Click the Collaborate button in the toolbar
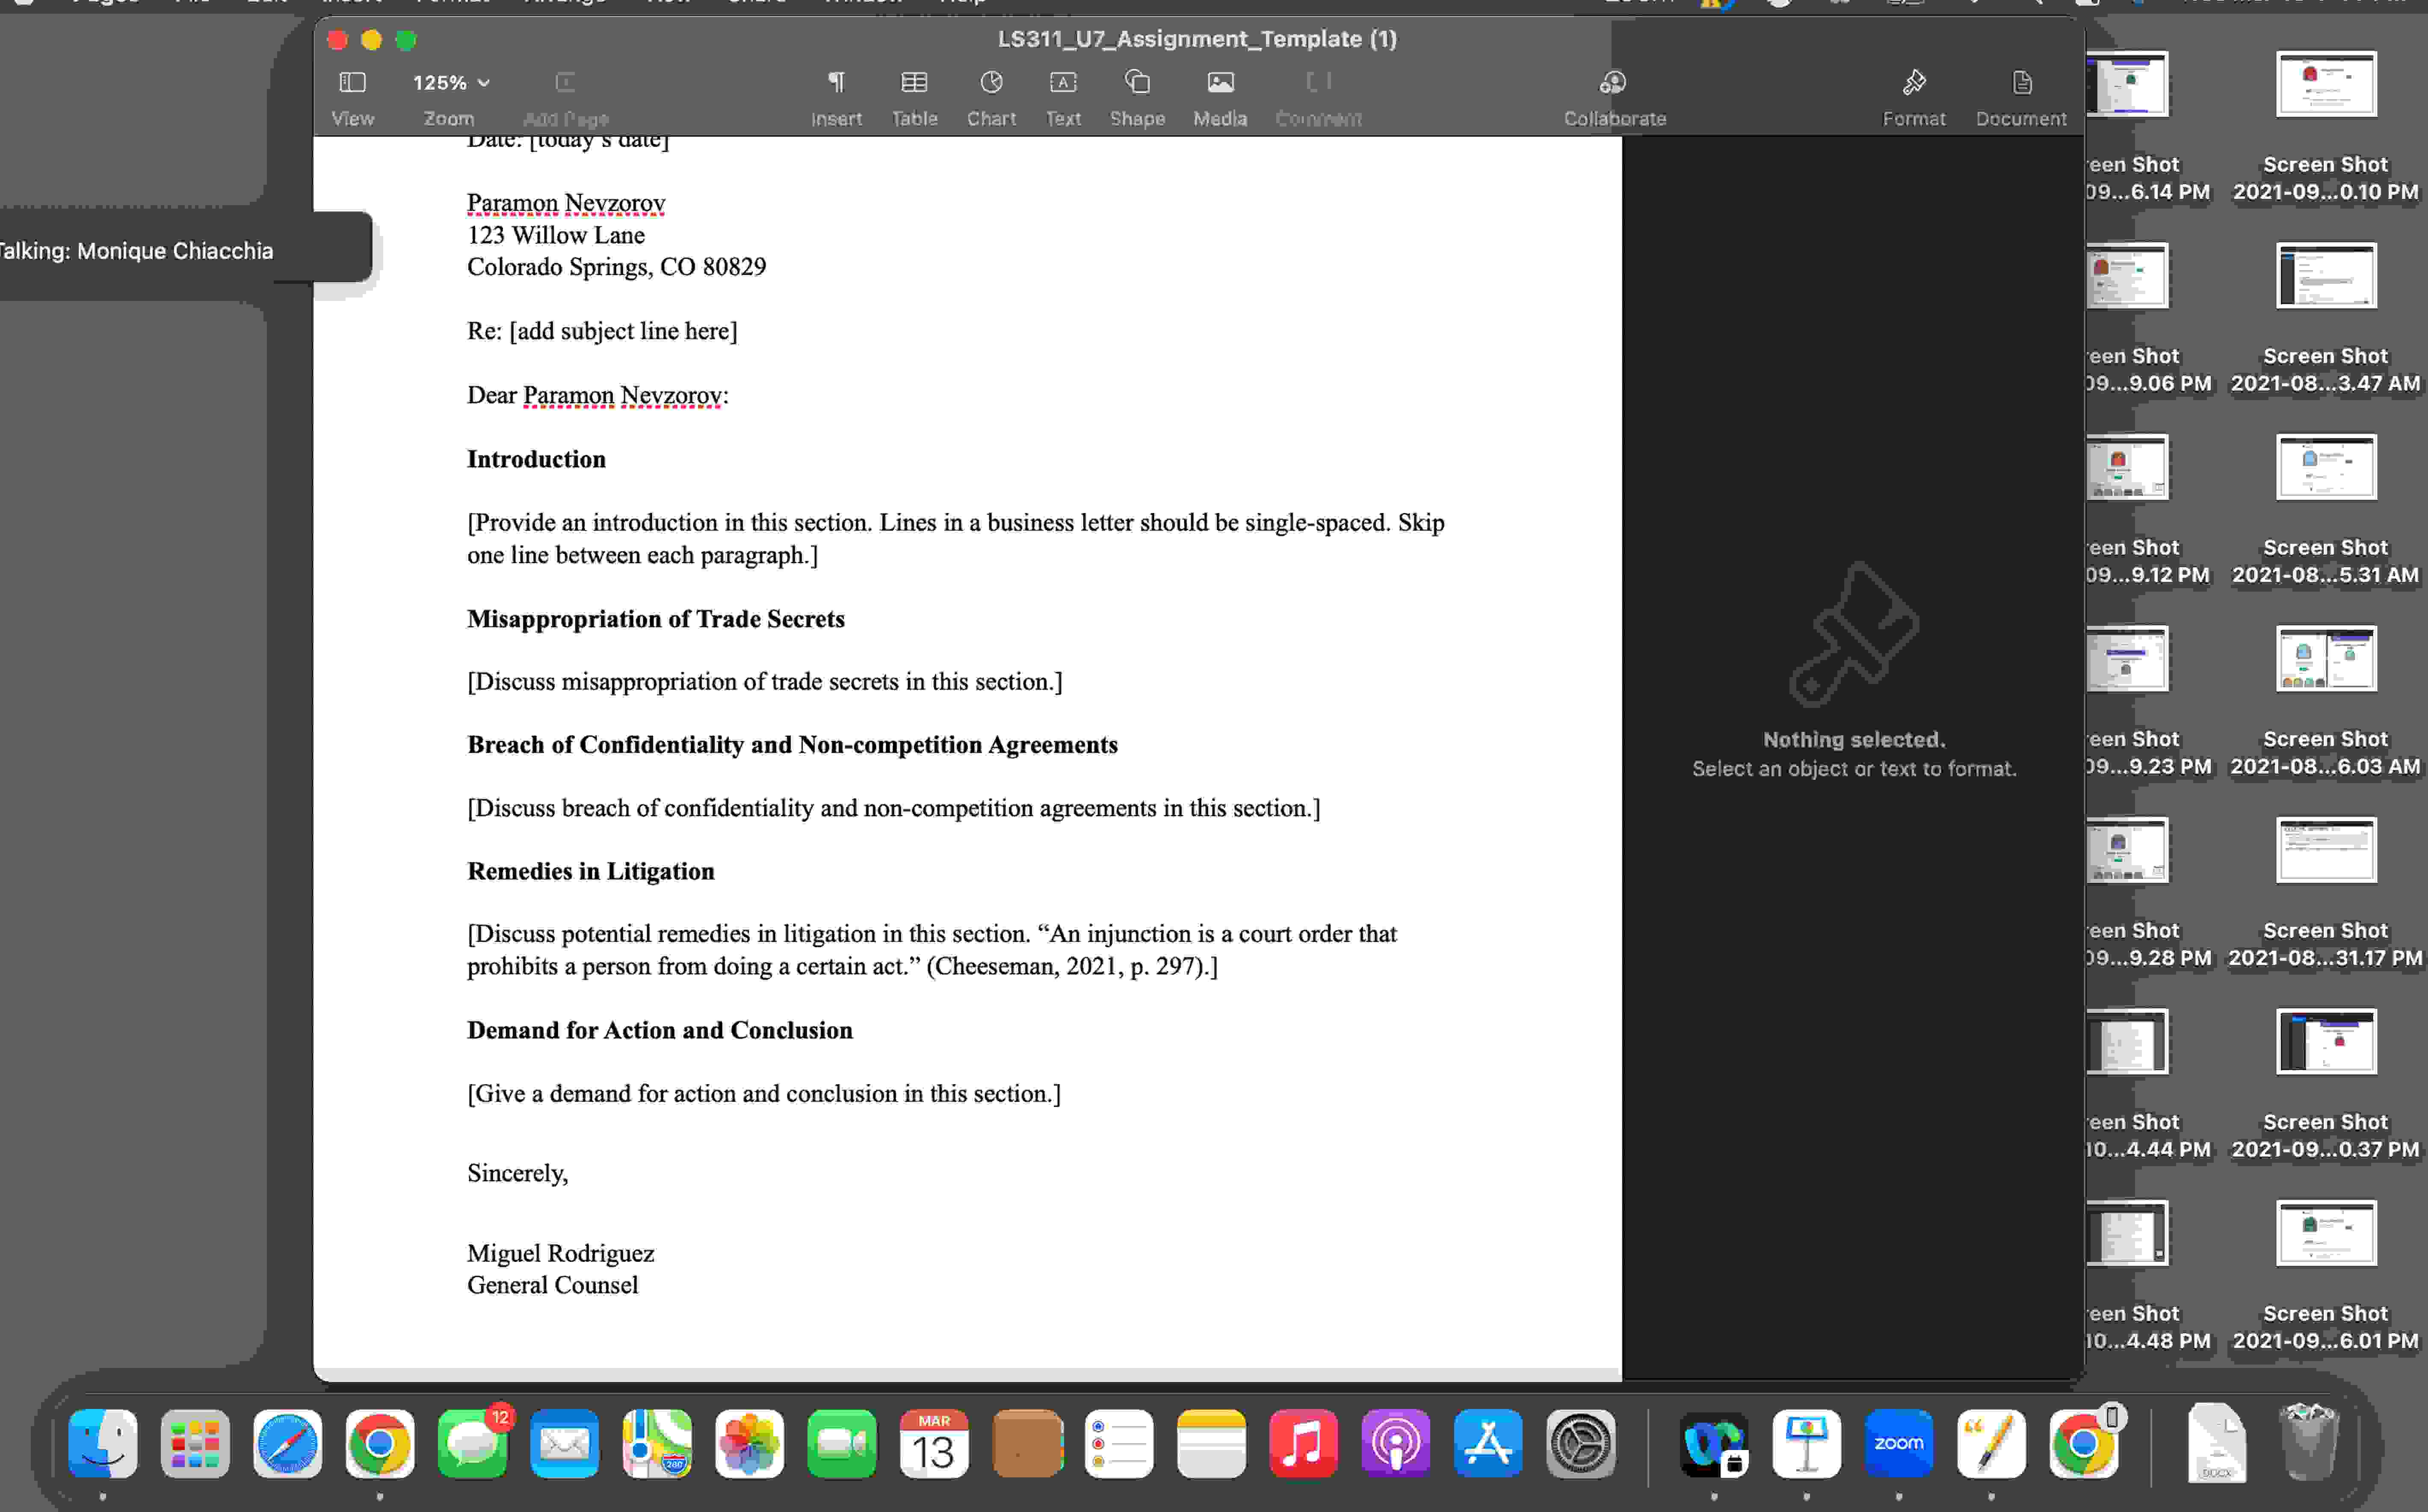Viewport: 2428px width, 1512px height. click(1613, 95)
